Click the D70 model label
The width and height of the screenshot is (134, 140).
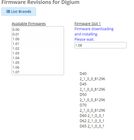tap(83, 105)
